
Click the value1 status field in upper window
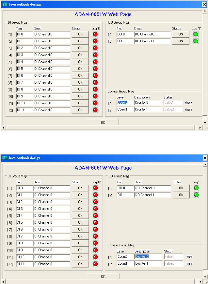coord(173,103)
